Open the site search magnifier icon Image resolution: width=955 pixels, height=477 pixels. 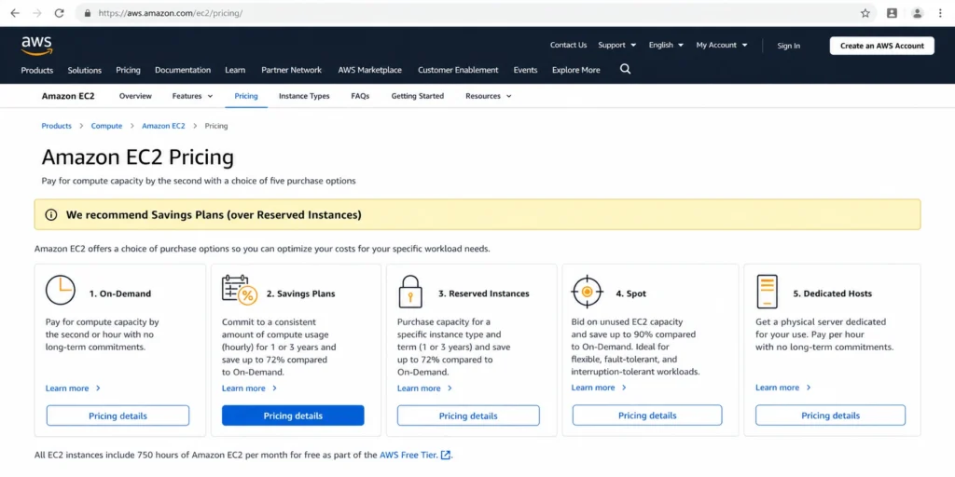[625, 69]
